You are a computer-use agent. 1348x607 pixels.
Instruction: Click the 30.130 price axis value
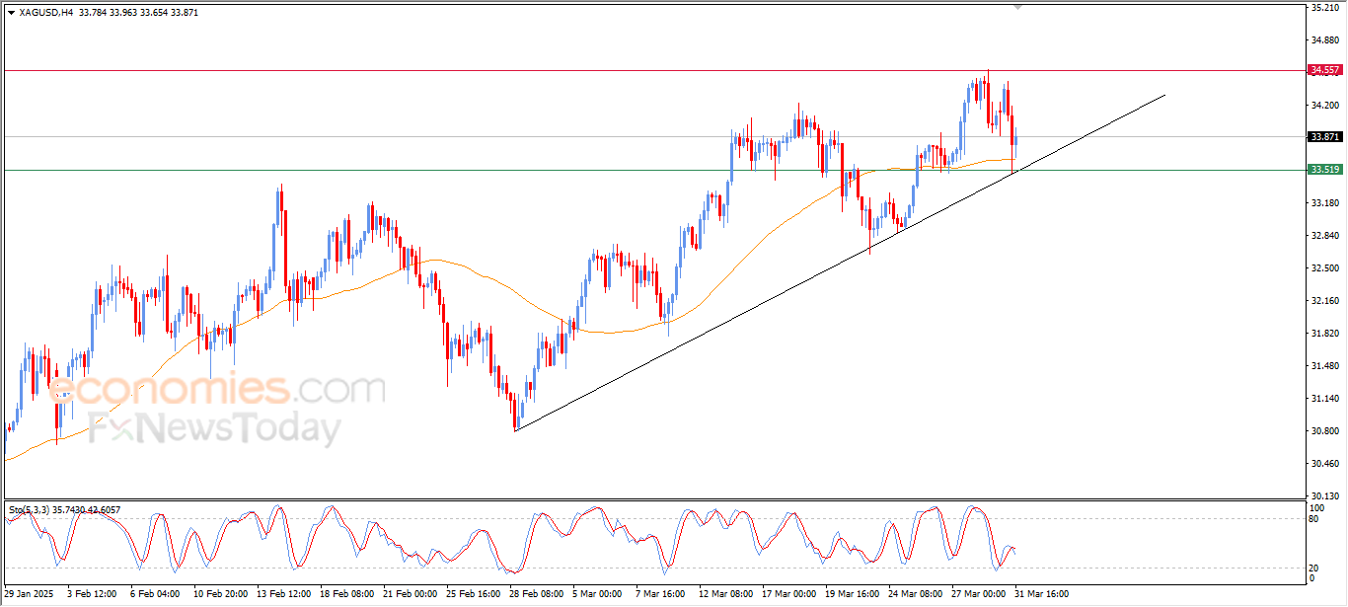point(1324,496)
